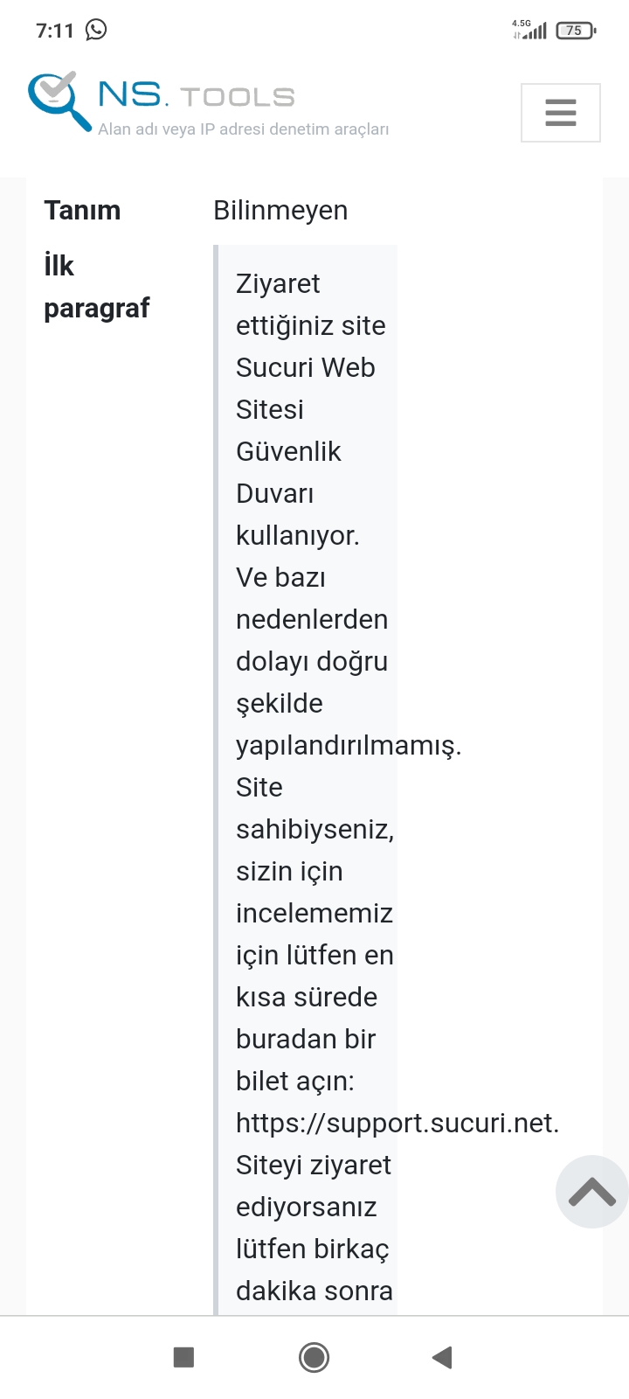The image size is (629, 1399).
Task: Click the word 'yapılandırılmamış.' in the quote
Action: tap(349, 746)
